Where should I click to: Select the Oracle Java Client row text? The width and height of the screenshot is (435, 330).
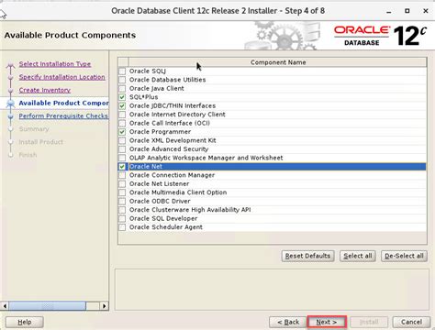157,89
